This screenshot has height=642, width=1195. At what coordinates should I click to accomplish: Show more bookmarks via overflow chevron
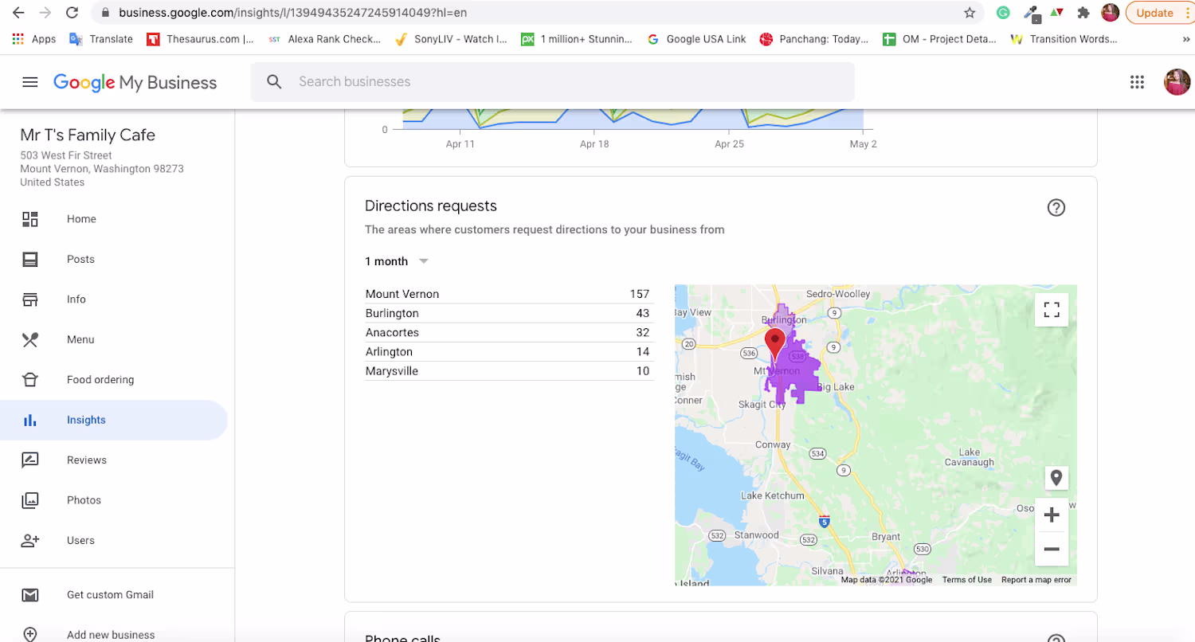(x=1186, y=38)
